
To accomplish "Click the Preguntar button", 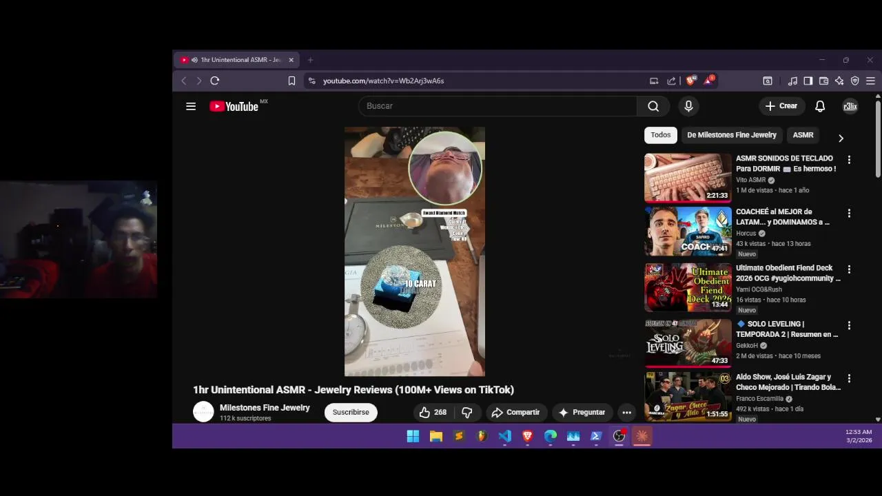I will click(582, 412).
